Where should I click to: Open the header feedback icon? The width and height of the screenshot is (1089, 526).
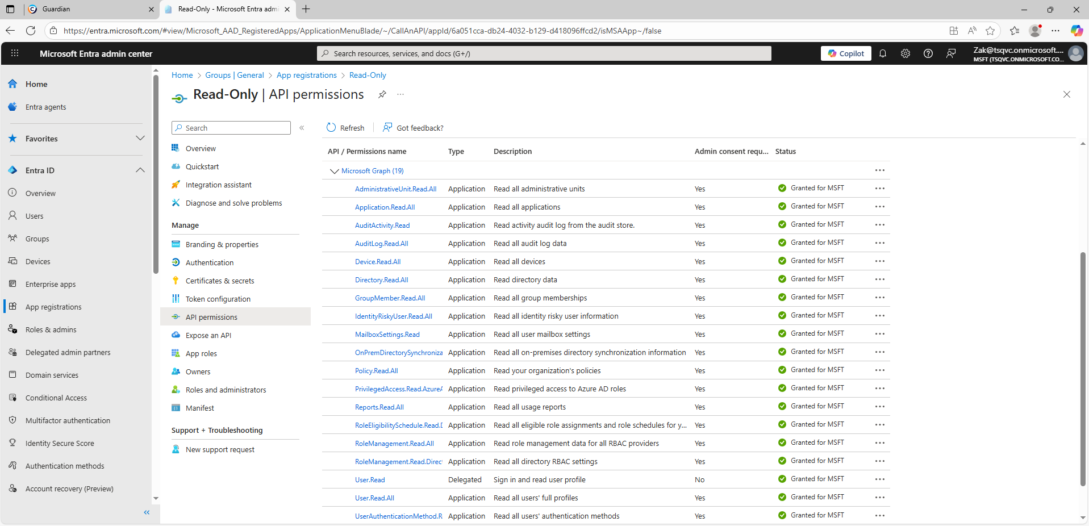pos(951,53)
